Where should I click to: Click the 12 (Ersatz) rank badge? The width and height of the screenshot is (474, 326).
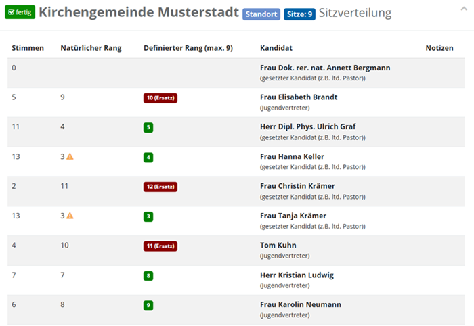(x=160, y=187)
